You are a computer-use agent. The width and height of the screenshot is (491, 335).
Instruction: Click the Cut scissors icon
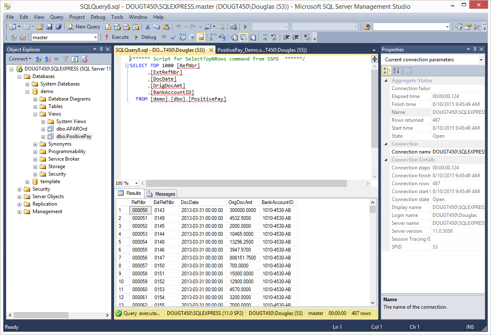pos(147,27)
